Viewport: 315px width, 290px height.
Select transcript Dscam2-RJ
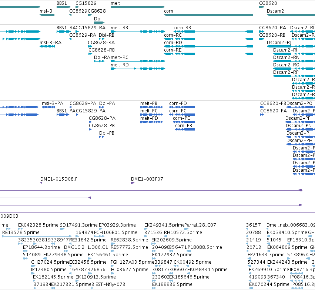[x=279, y=43]
